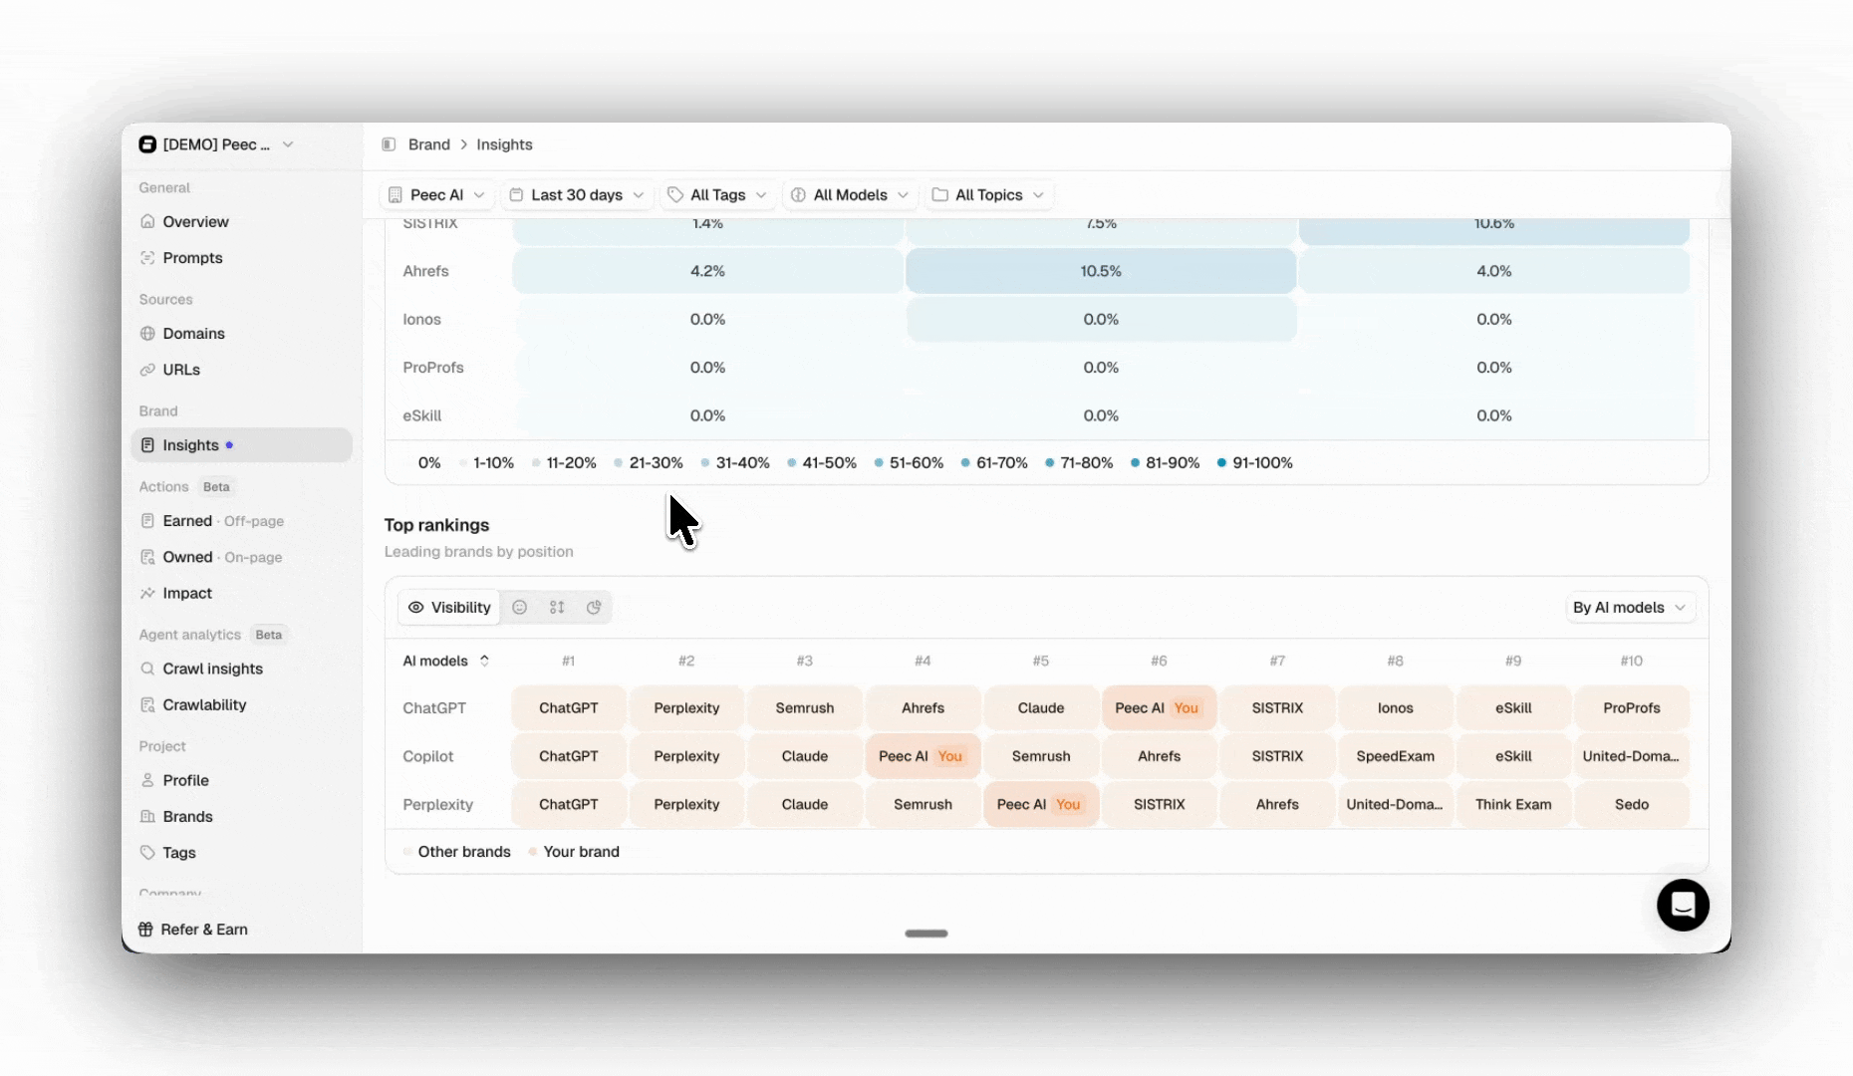The width and height of the screenshot is (1853, 1076).
Task: Click the #10 rank column header
Action: tap(1632, 661)
